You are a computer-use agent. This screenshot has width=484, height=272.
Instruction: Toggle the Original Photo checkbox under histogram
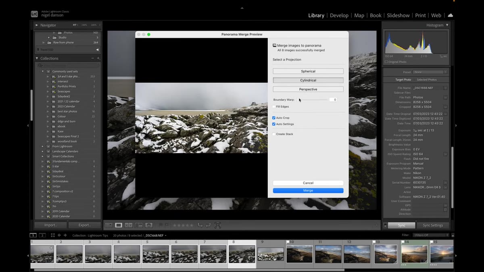(386, 62)
